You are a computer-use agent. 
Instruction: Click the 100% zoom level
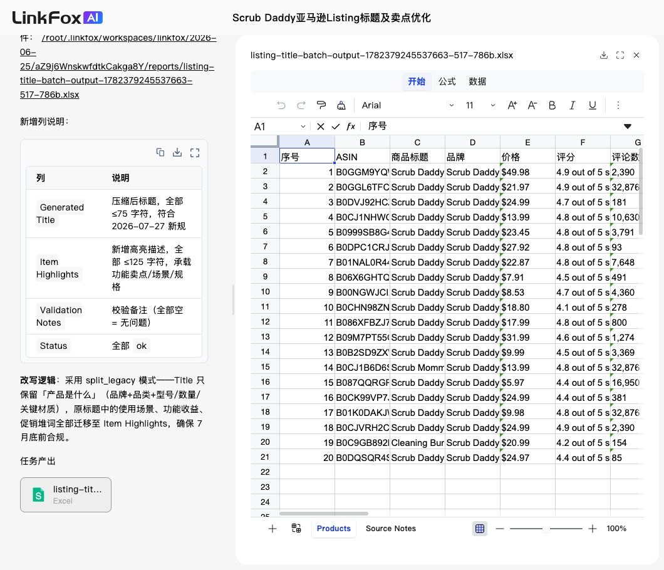[x=616, y=528]
